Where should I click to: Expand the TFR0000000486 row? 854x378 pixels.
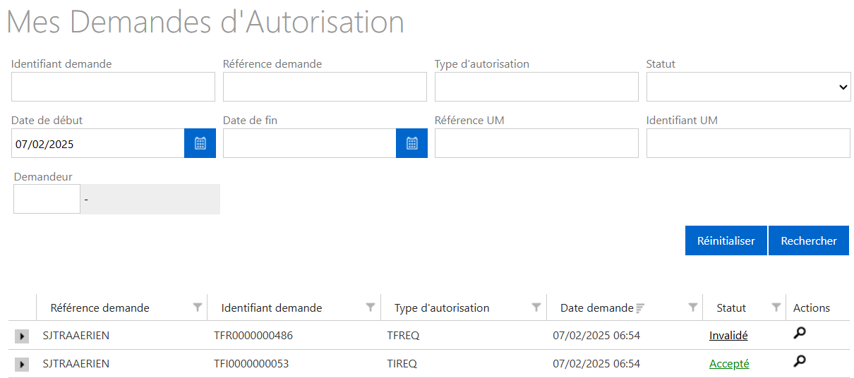coord(22,336)
